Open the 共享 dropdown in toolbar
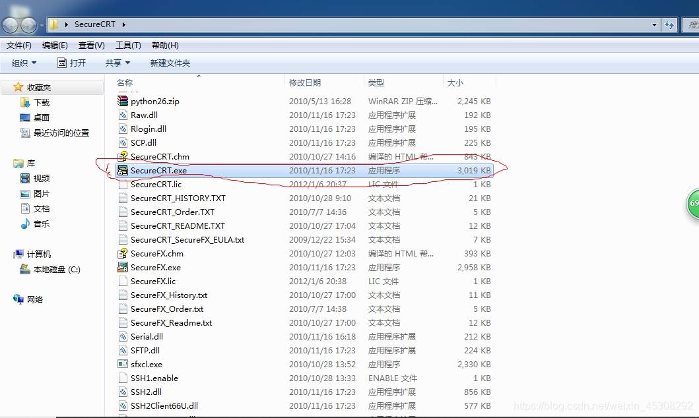This screenshot has width=699, height=418. (117, 63)
